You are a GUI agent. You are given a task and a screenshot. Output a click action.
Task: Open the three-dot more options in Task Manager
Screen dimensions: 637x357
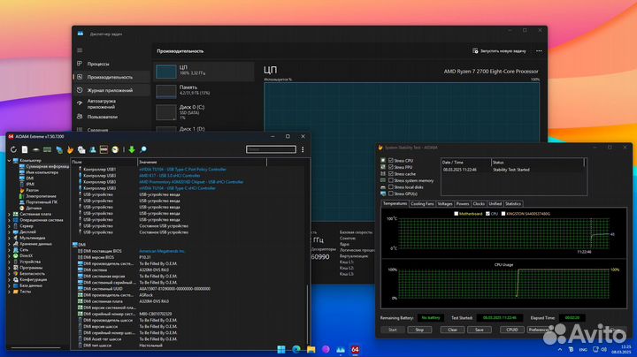tap(539, 51)
